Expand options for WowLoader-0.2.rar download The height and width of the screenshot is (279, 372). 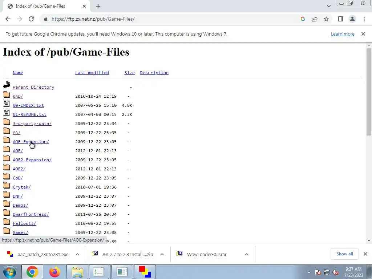click(247, 254)
